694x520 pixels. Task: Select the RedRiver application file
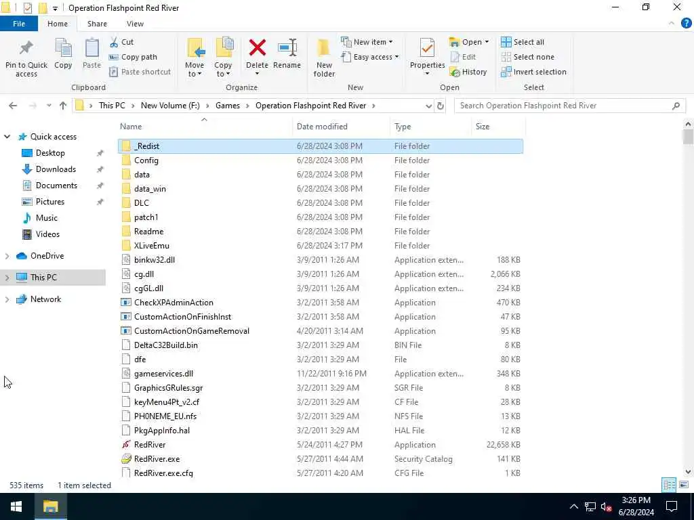pyautogui.click(x=321, y=444)
